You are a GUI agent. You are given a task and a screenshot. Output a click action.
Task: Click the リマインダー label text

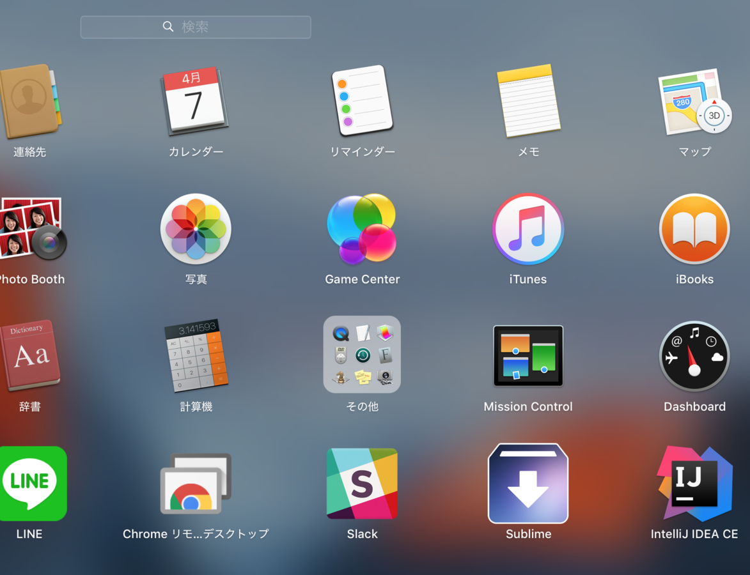pos(362,152)
